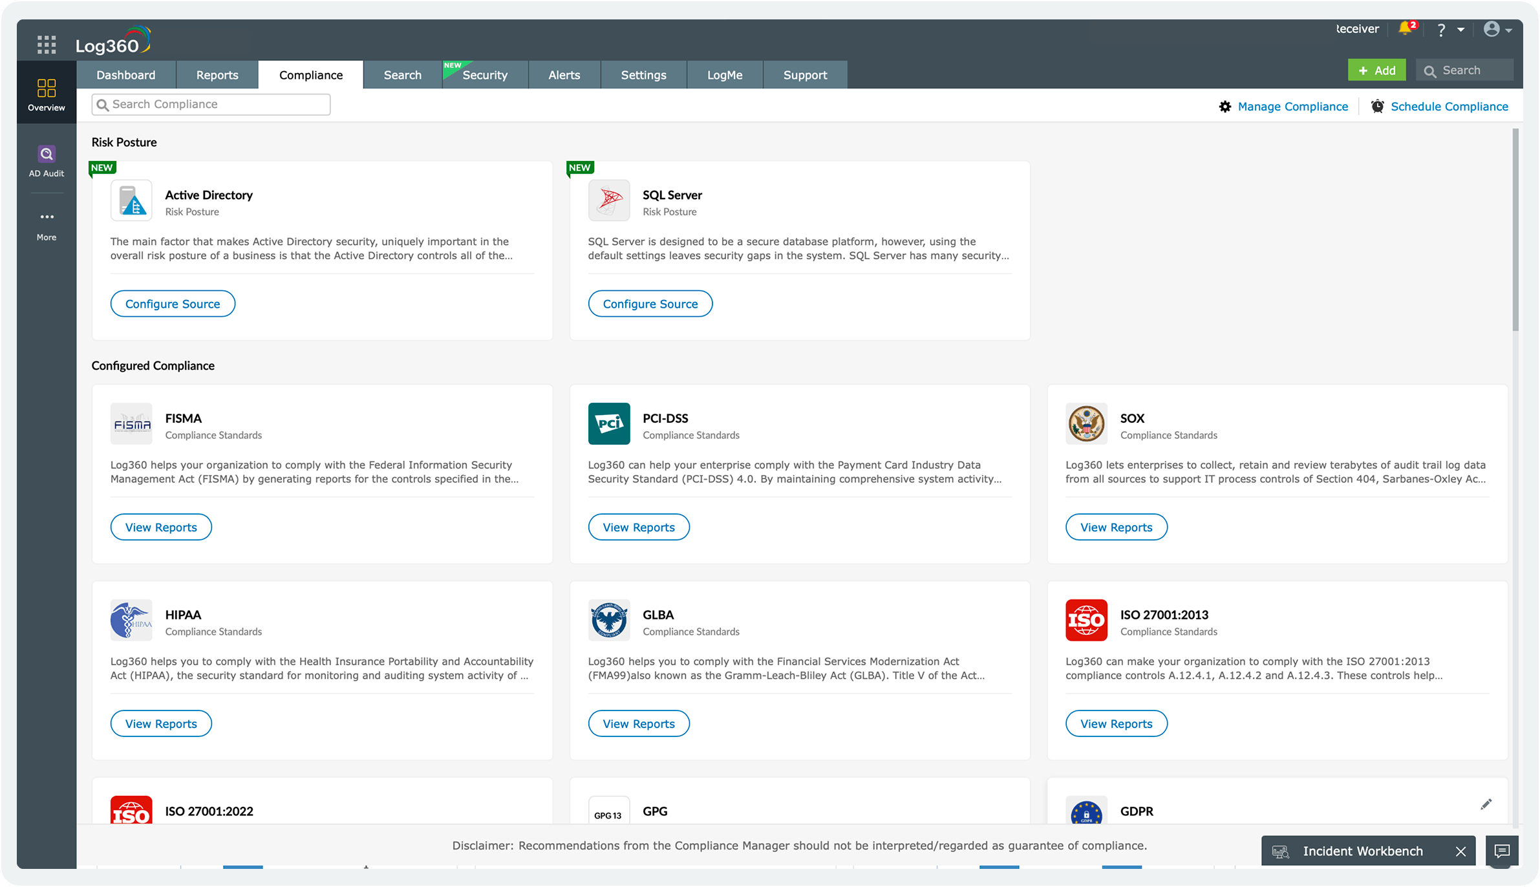This screenshot has height=887, width=1540.
Task: Focus the Search Compliance input field
Action: coord(211,105)
